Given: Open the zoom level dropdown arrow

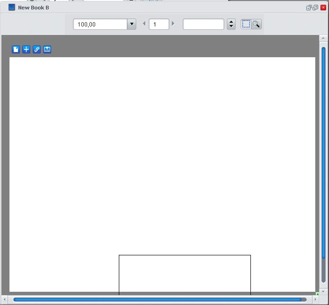Looking at the screenshot, I should (132, 24).
